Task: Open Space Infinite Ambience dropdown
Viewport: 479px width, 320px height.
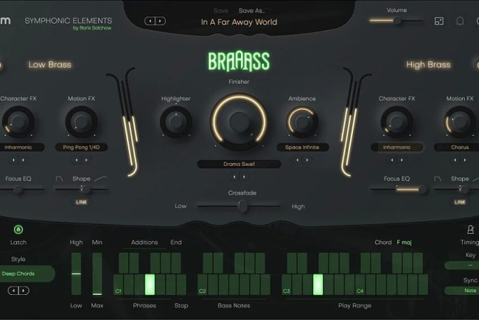Action: [302, 147]
